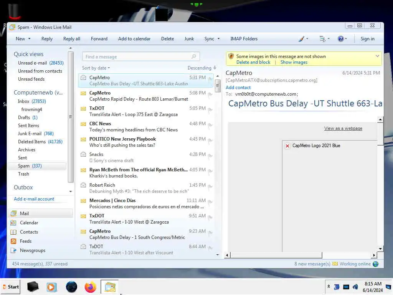
Task: Open the Sync dropdown arrow
Action: [218, 39]
